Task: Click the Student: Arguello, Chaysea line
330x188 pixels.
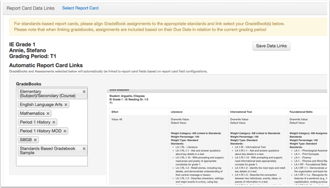Action: click(127, 96)
